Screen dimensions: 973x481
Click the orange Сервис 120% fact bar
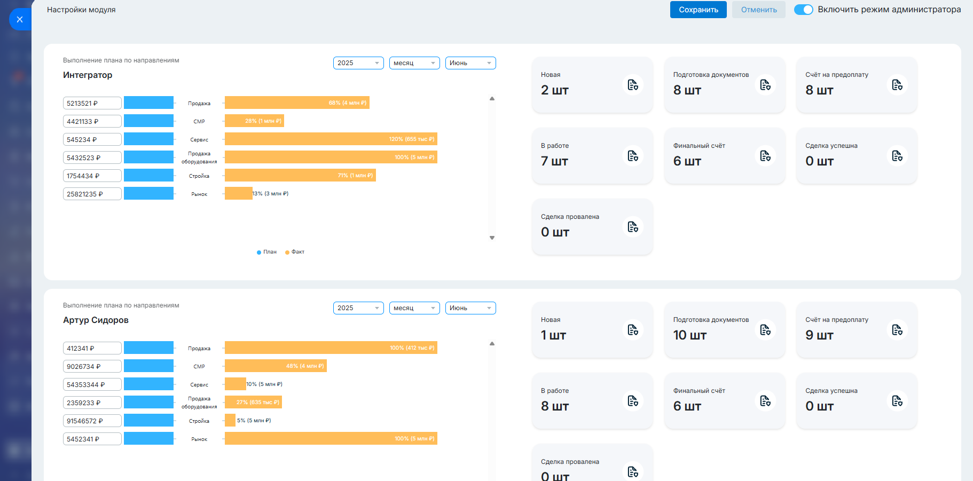[x=331, y=139]
